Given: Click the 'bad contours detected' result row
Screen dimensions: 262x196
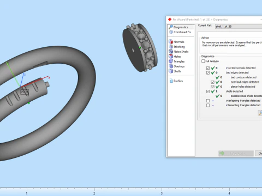Looking at the screenshot, I should tap(236, 77).
